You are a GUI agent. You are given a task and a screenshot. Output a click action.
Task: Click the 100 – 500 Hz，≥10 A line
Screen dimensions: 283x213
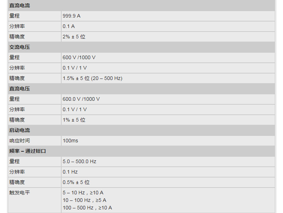pyautogui.click(x=87, y=208)
